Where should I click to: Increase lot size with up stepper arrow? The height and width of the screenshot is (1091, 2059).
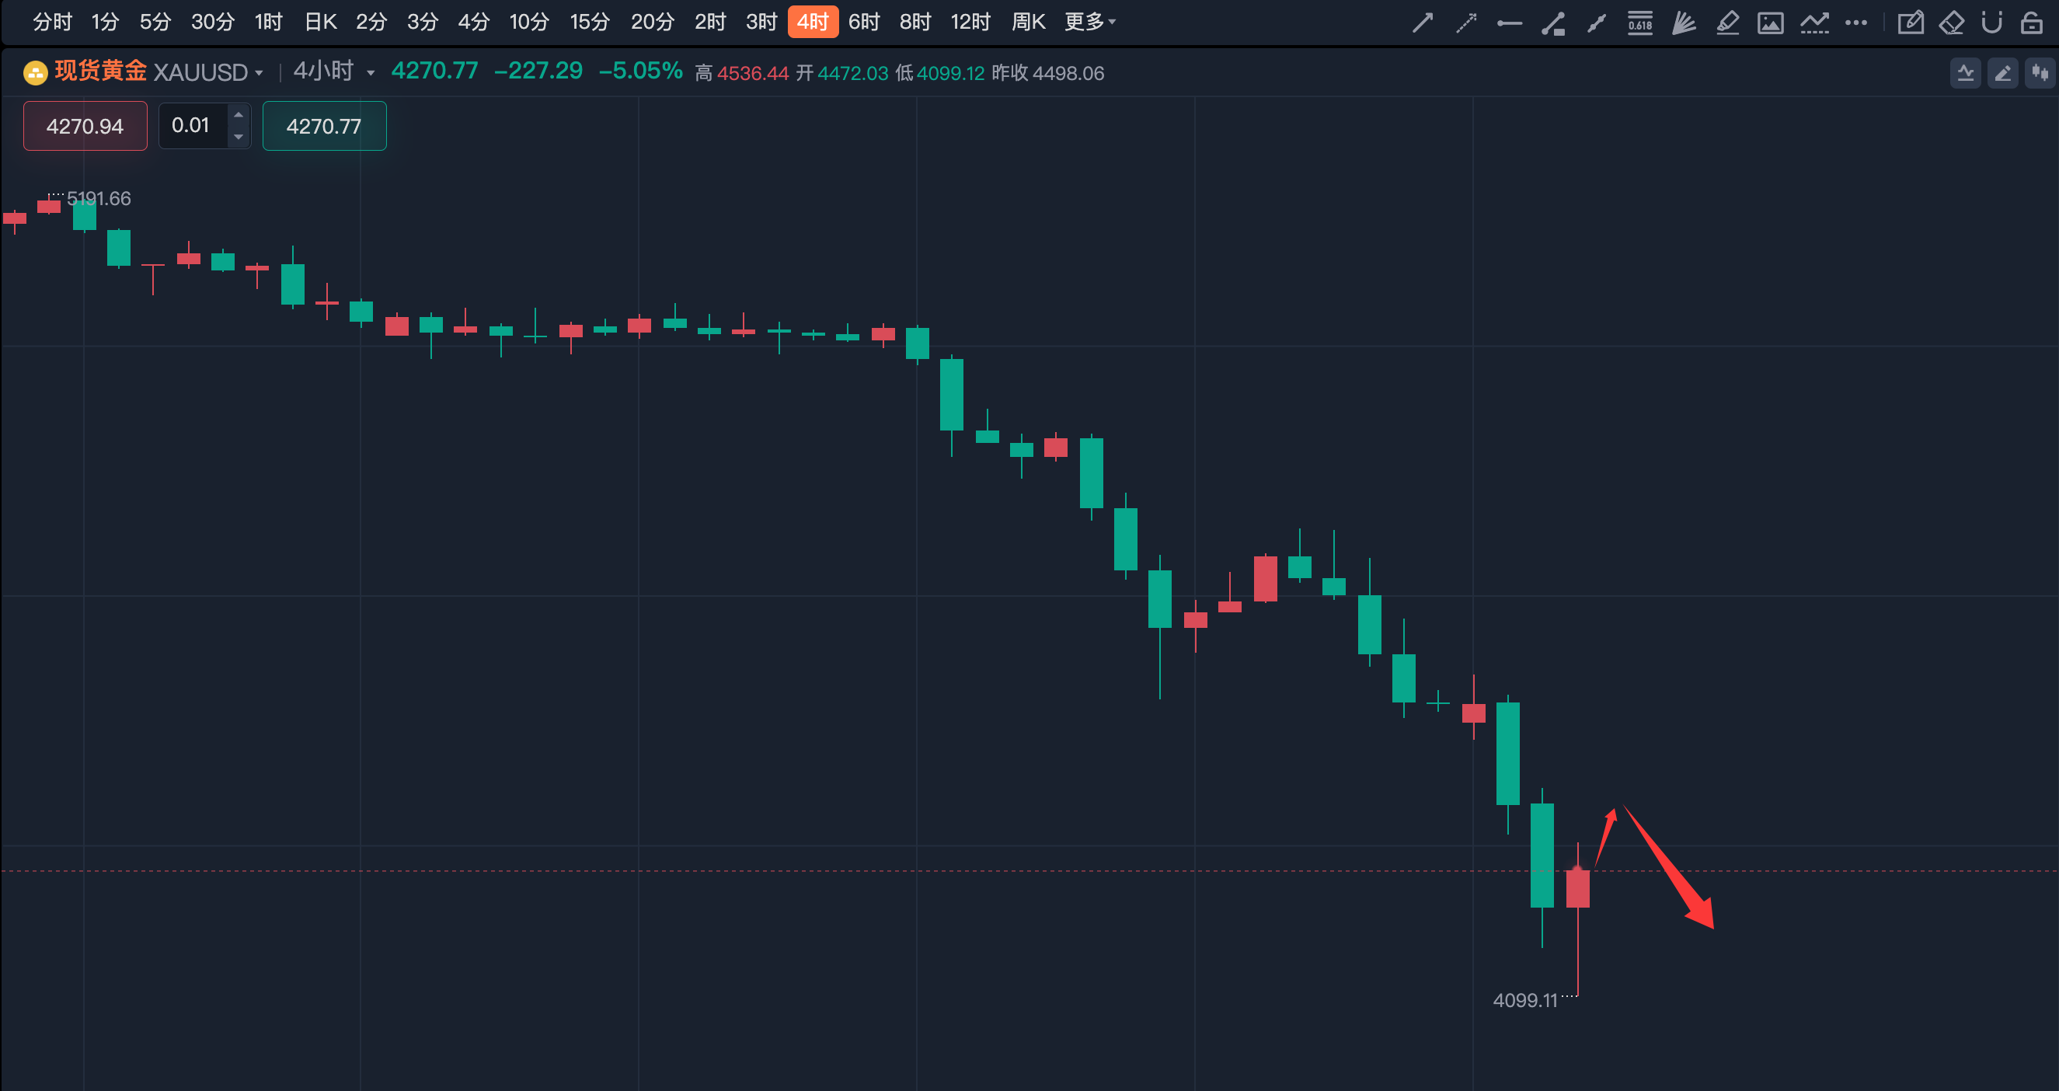[x=239, y=115]
